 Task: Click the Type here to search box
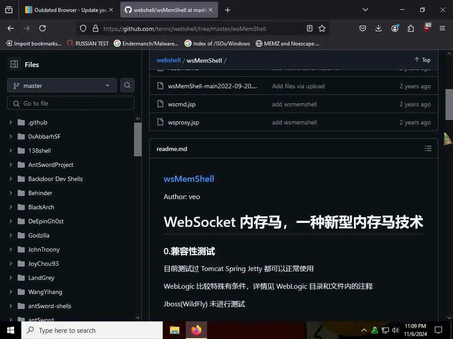(92, 330)
